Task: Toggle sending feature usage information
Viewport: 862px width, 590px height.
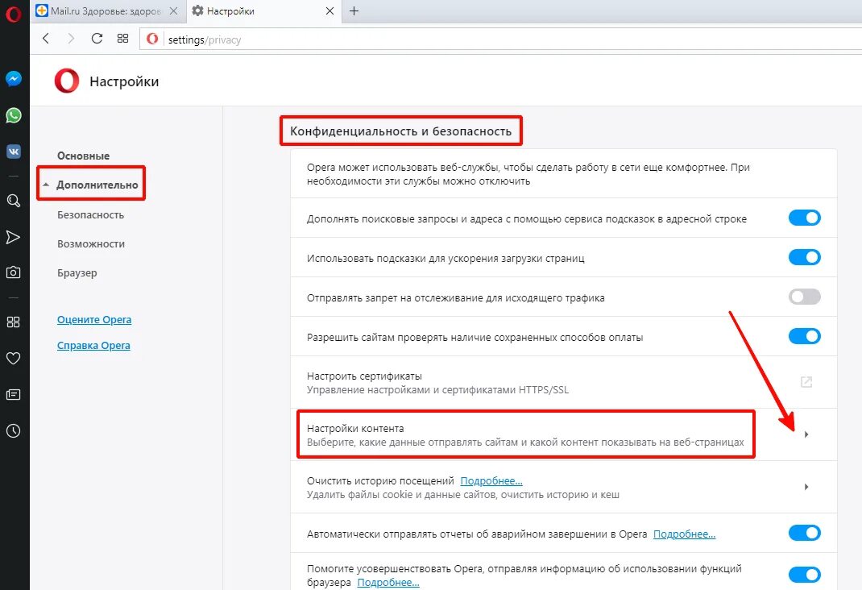Action: [804, 575]
